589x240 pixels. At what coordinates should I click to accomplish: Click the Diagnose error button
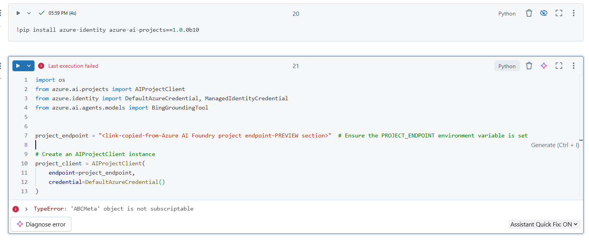[x=41, y=224]
